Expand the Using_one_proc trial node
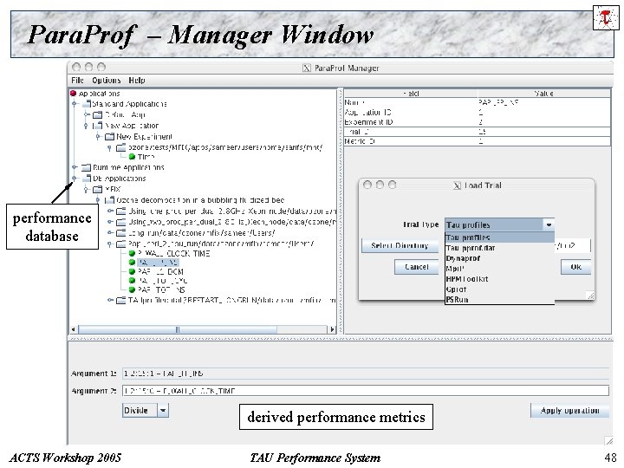The image size is (624, 468). (110, 211)
